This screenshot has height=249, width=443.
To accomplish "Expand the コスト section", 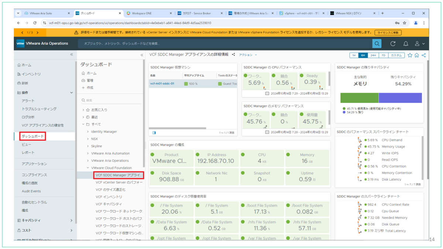I will click(x=71, y=230).
